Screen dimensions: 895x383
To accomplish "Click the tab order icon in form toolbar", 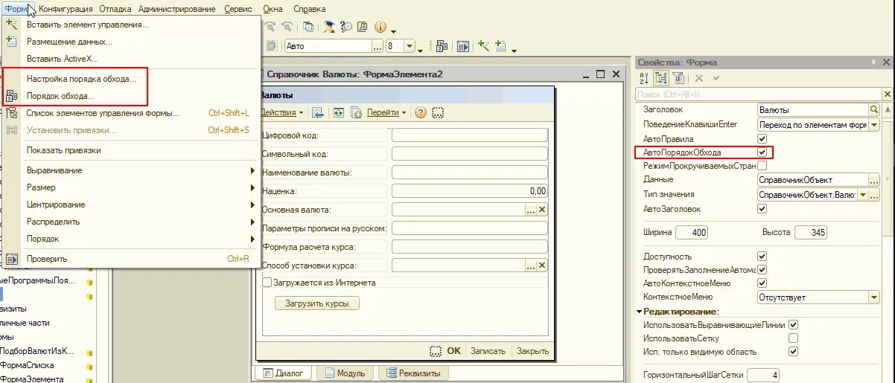I will click(x=442, y=46).
